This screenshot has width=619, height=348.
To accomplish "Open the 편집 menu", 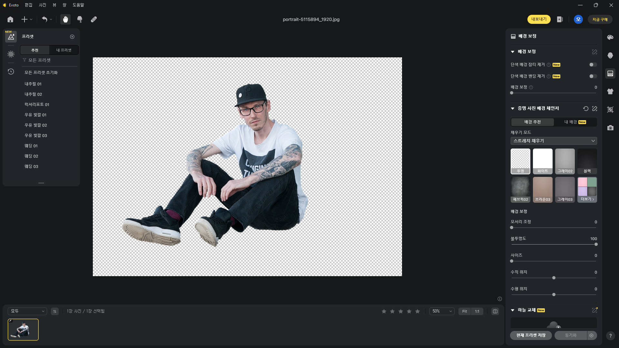I will tap(28, 5).
